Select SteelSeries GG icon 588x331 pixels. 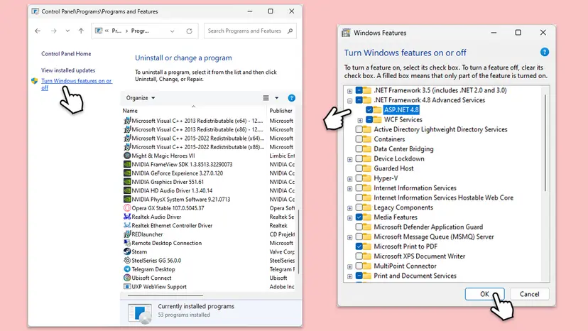(x=127, y=260)
